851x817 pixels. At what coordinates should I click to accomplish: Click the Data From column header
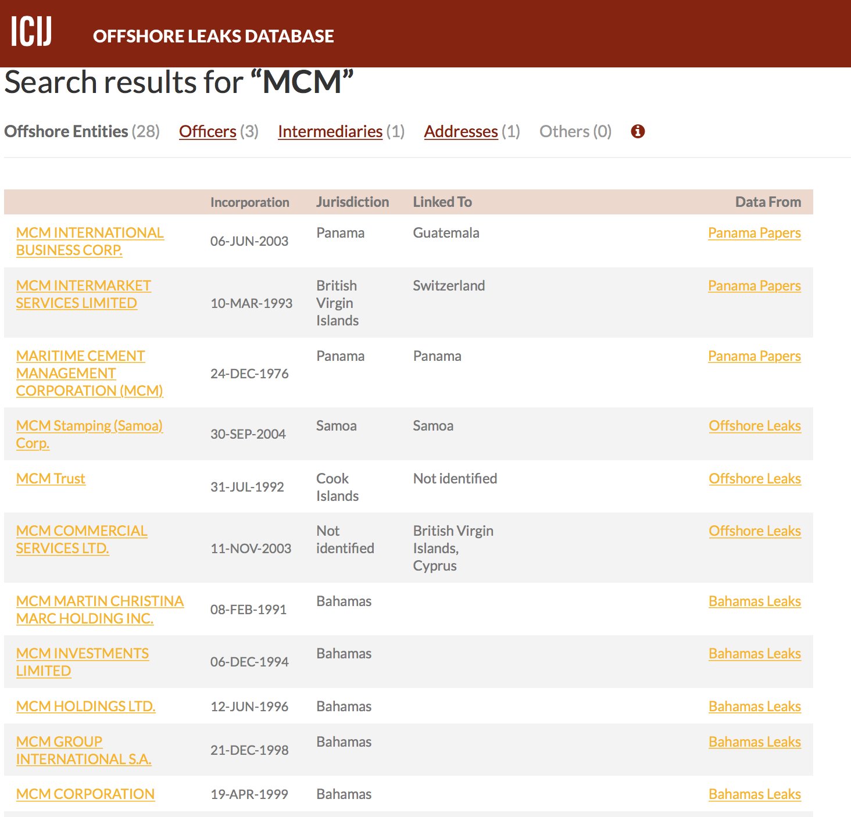768,202
